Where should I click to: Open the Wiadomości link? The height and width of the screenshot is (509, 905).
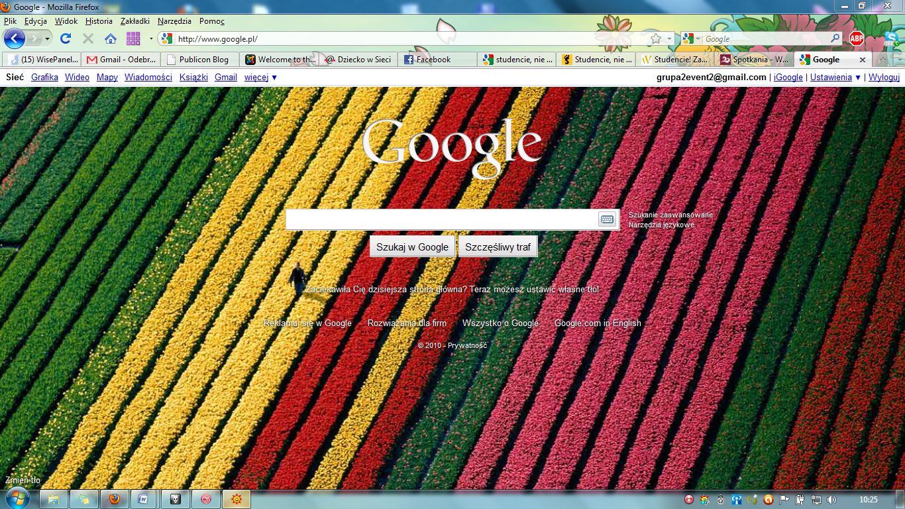148,78
